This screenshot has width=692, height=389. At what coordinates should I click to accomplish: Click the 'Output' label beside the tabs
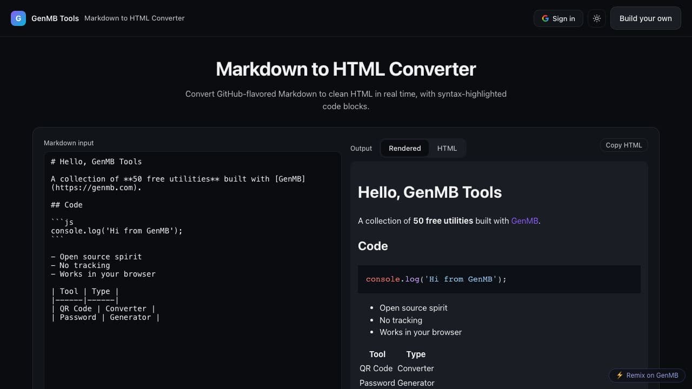coord(361,148)
